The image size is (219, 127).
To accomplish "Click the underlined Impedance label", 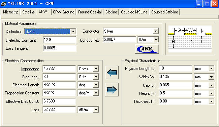I will (30, 69).
